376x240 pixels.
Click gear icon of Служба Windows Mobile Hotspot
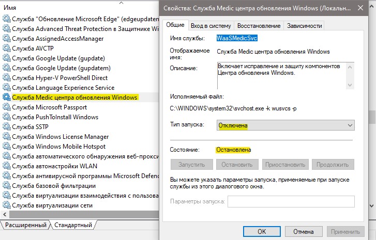tap(7, 147)
